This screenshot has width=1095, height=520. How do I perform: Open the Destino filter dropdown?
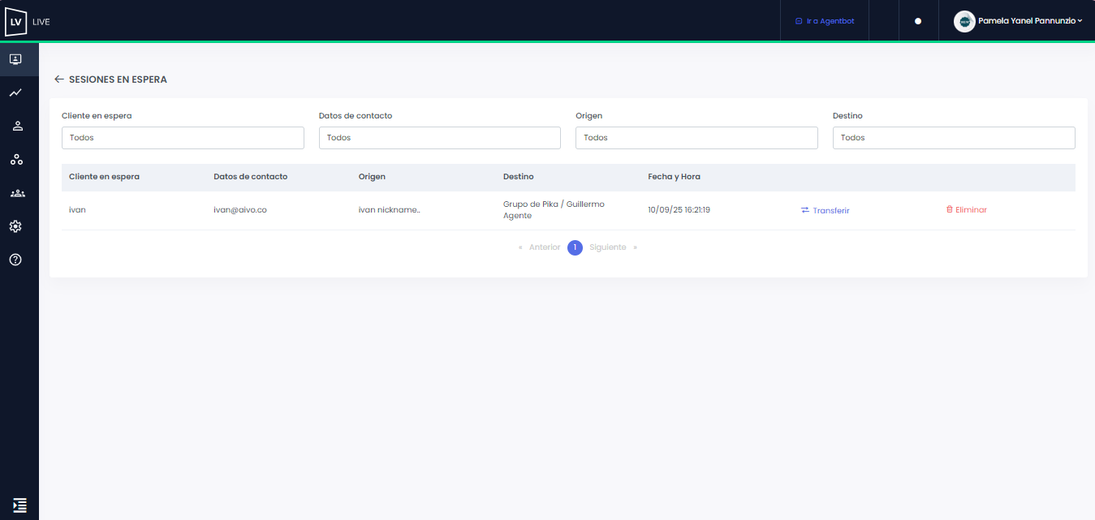click(x=953, y=138)
